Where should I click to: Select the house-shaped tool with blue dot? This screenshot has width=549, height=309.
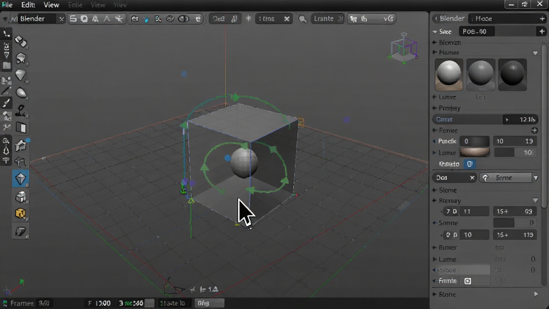(x=21, y=145)
